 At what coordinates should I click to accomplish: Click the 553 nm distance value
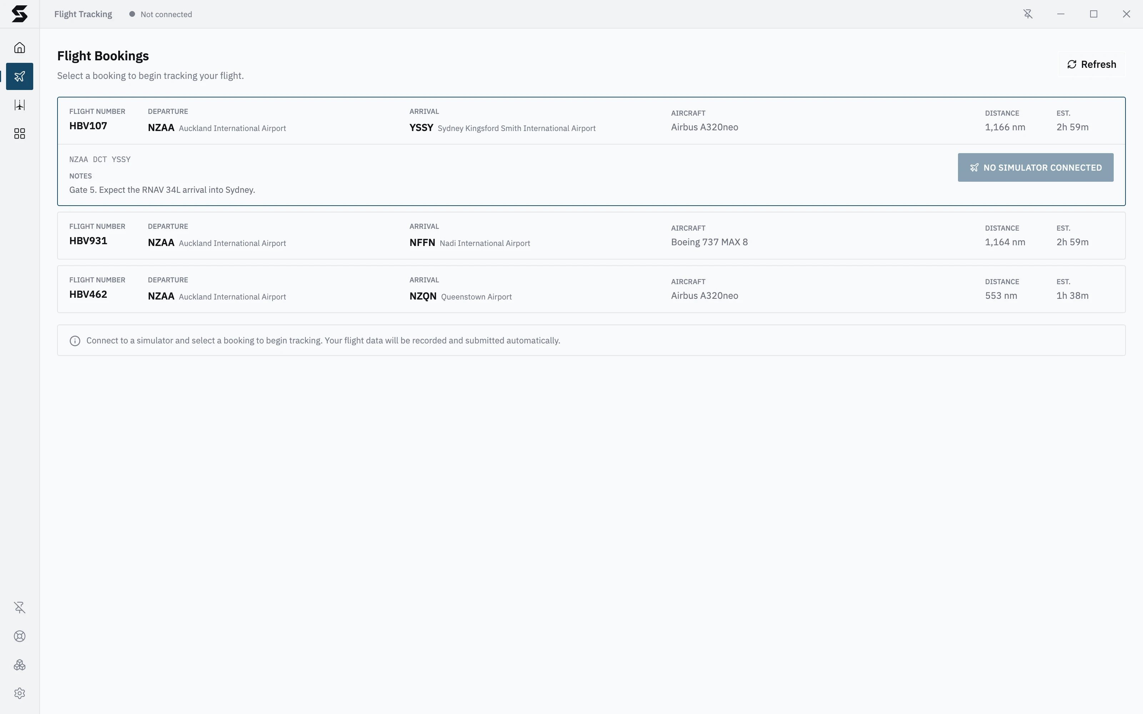[x=1001, y=296]
